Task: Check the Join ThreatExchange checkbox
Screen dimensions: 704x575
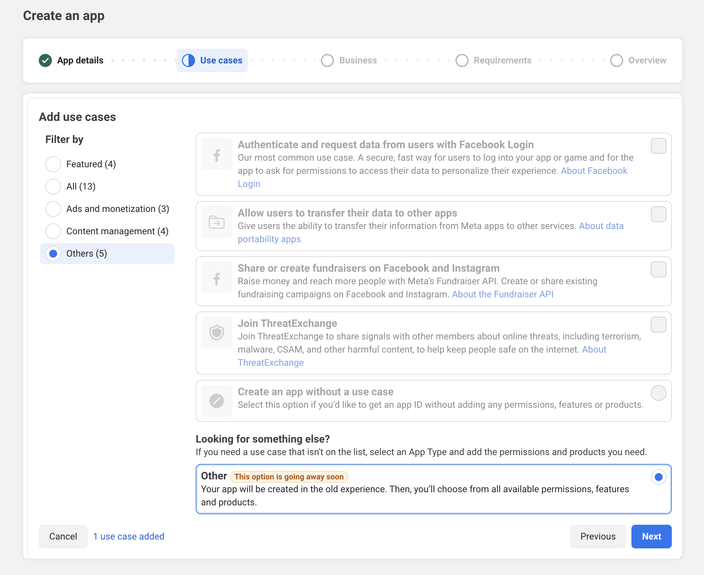Action: click(x=658, y=325)
